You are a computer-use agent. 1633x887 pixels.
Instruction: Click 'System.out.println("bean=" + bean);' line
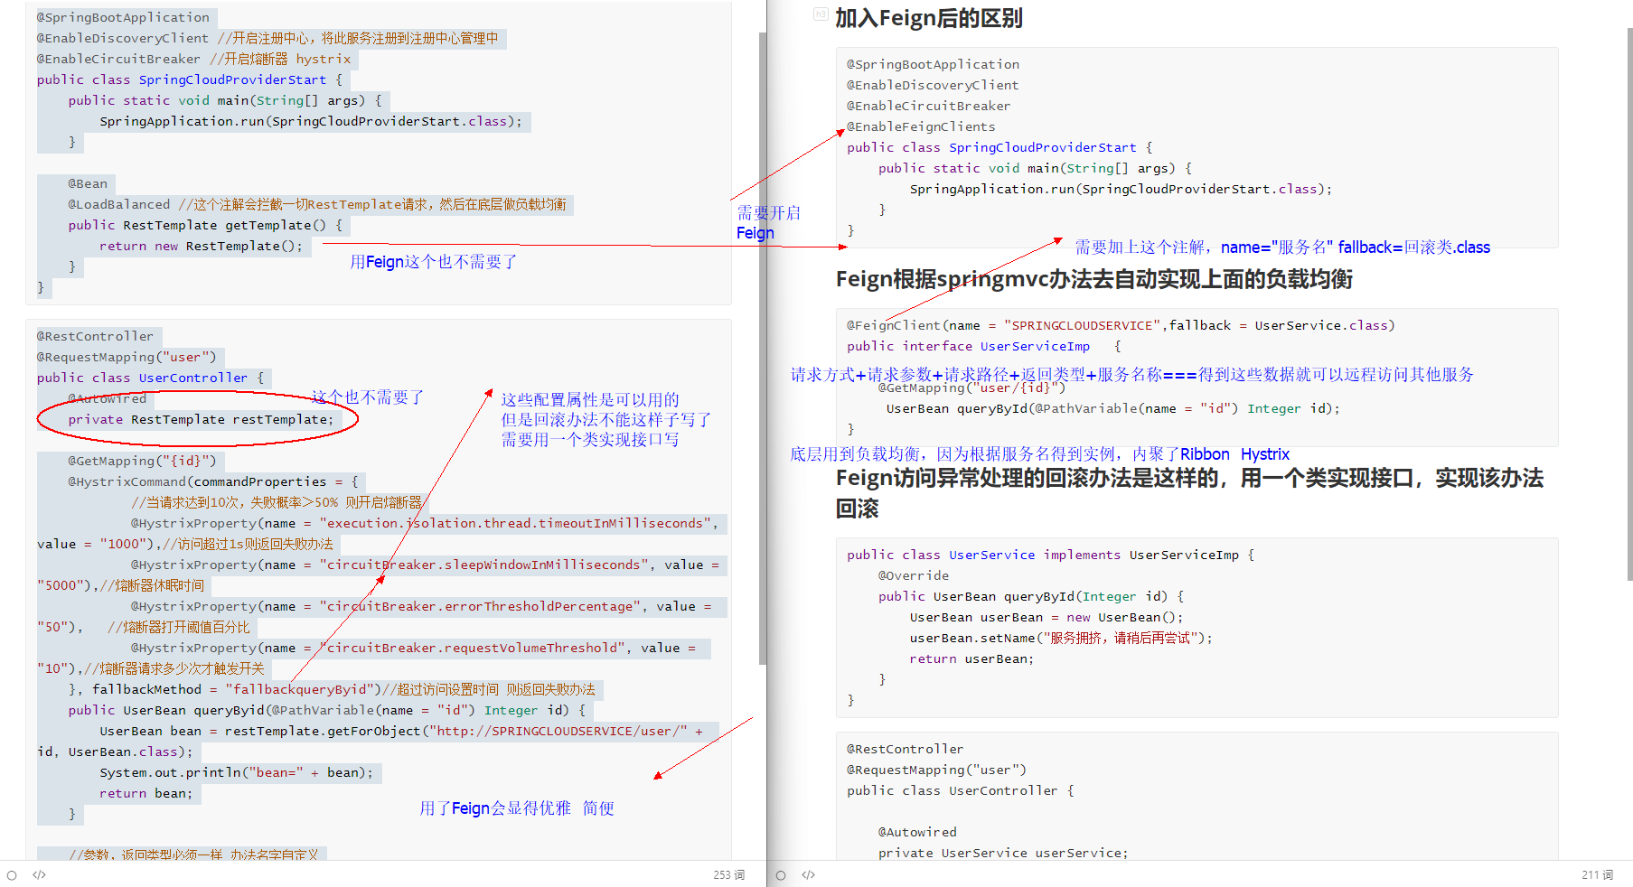[236, 772]
